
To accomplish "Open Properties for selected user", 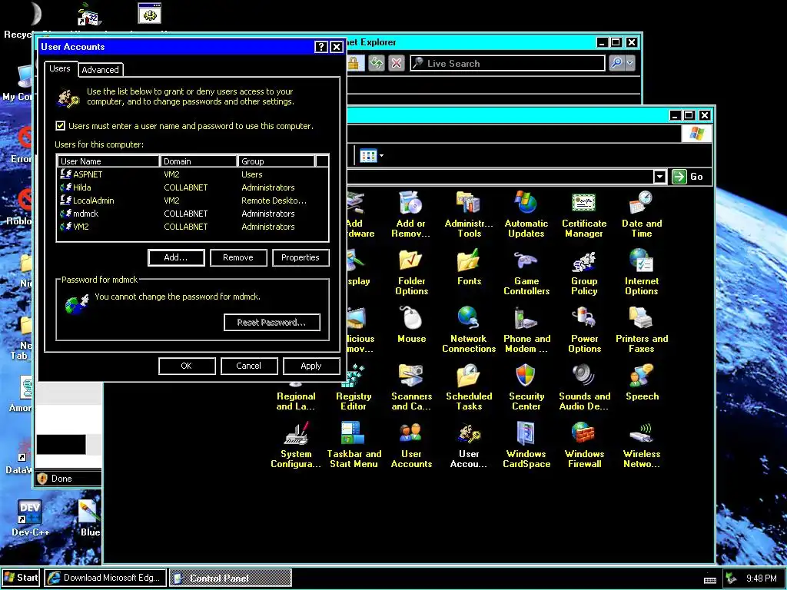I will 301,257.
